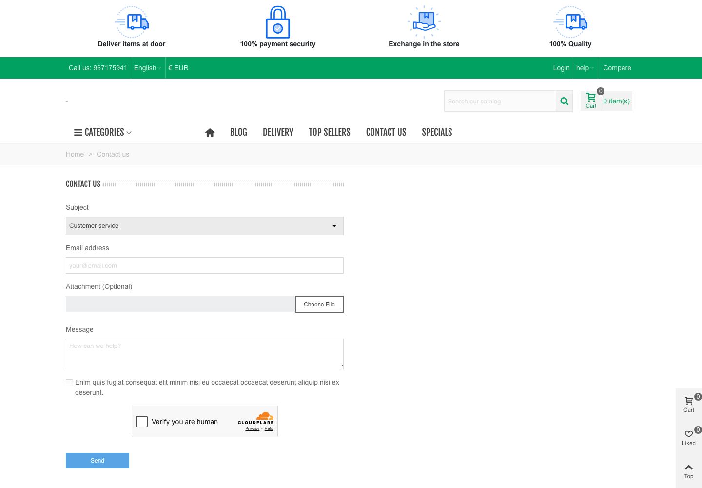
Task: Open the Subject dropdown showing Customer service
Action: (205, 226)
